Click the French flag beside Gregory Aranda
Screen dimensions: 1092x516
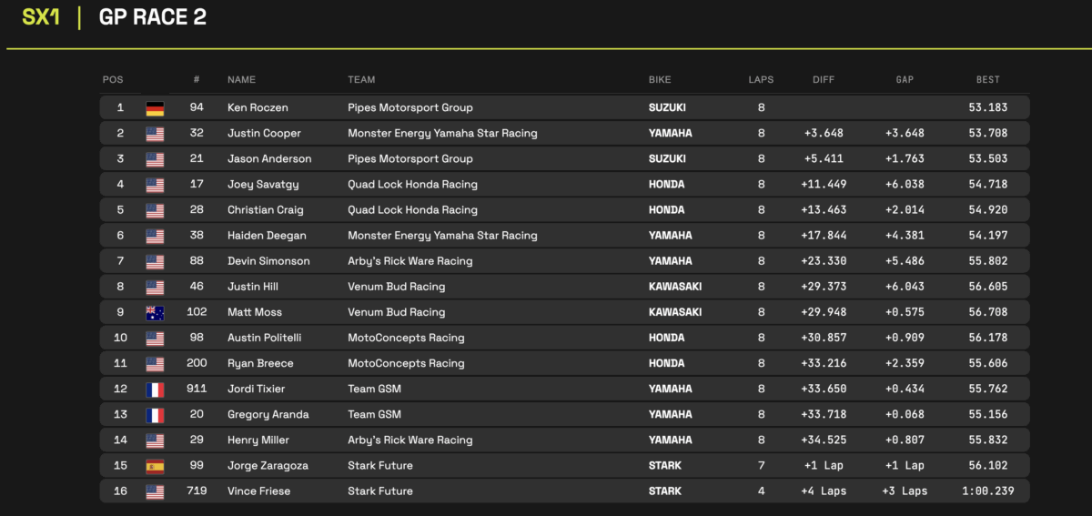tap(155, 415)
